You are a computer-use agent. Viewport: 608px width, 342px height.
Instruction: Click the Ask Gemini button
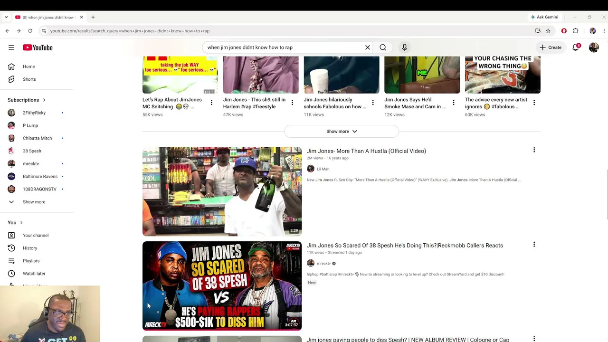544,17
